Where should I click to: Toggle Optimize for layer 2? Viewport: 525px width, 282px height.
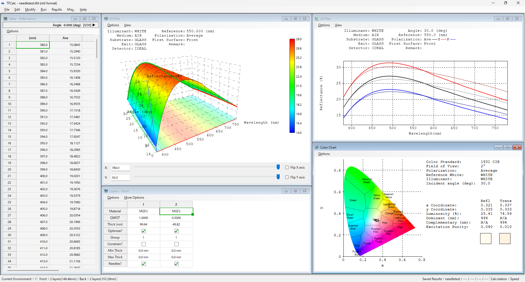(x=176, y=231)
